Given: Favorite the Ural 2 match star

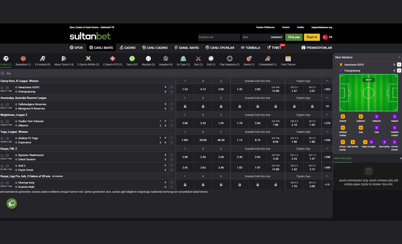Looking at the screenshot, I should (x=2, y=166).
